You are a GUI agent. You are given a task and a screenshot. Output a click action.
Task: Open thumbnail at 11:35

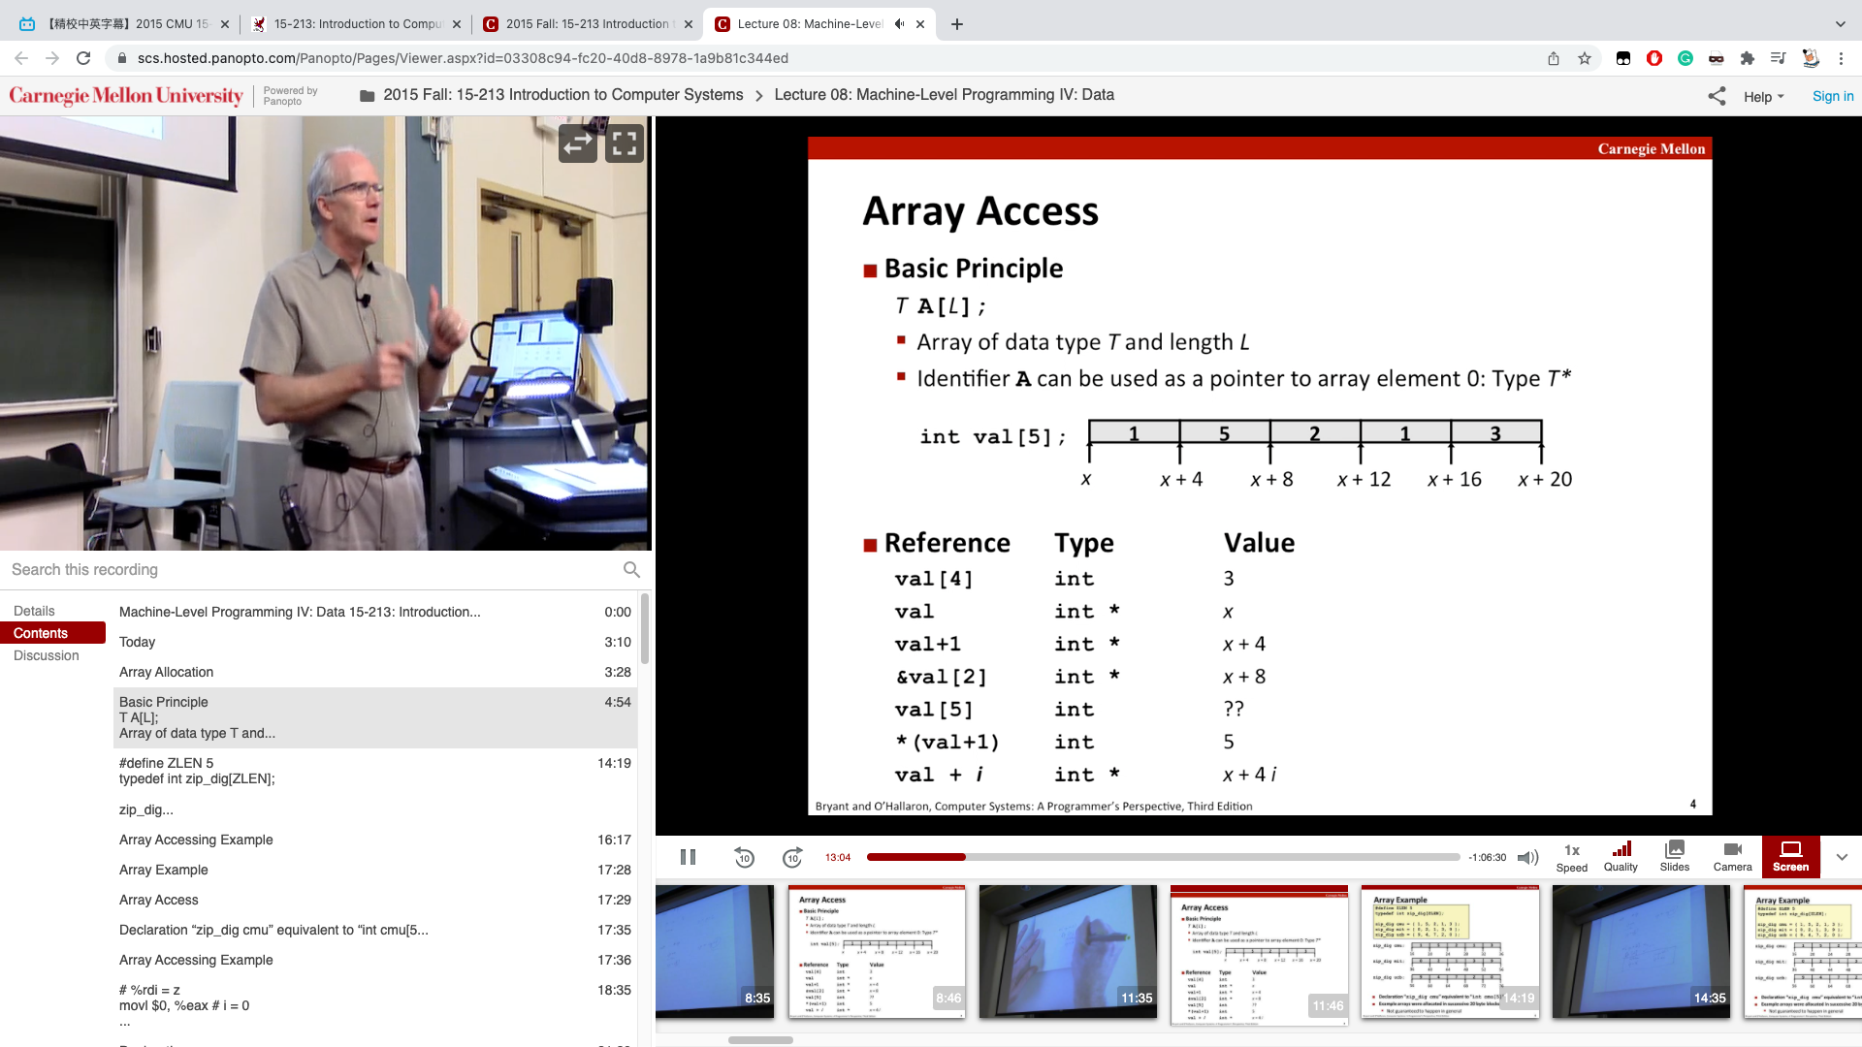coord(1068,951)
